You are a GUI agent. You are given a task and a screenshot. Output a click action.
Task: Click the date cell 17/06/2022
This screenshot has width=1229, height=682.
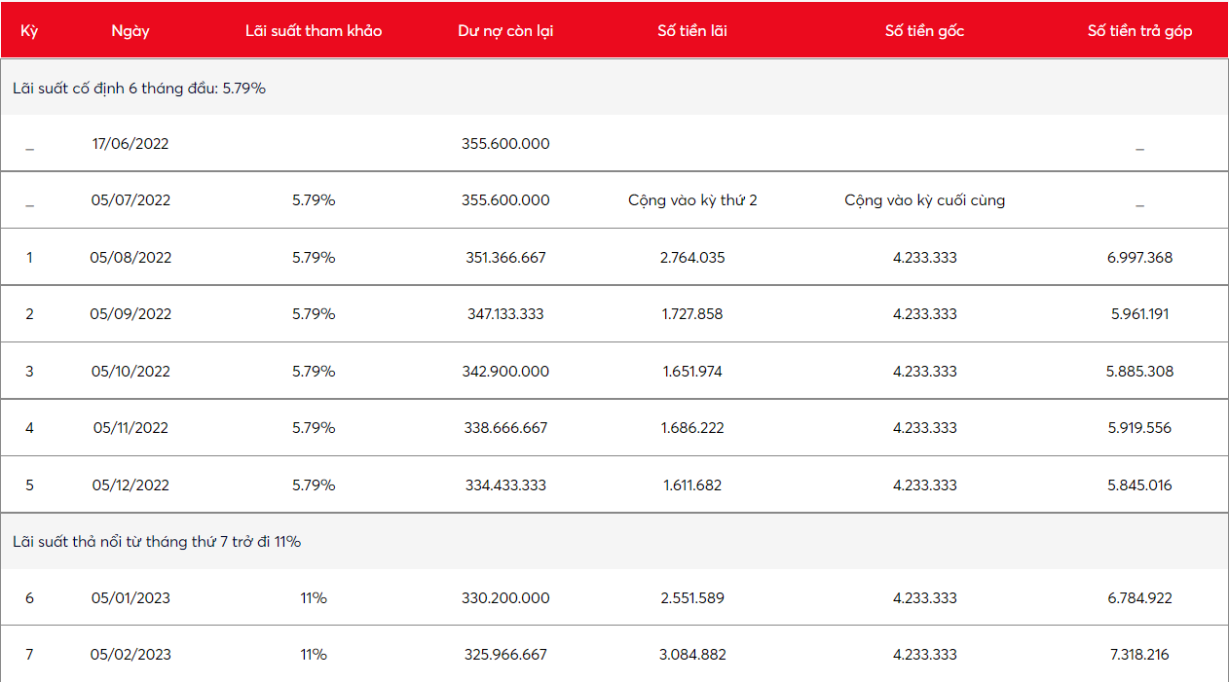click(x=130, y=144)
